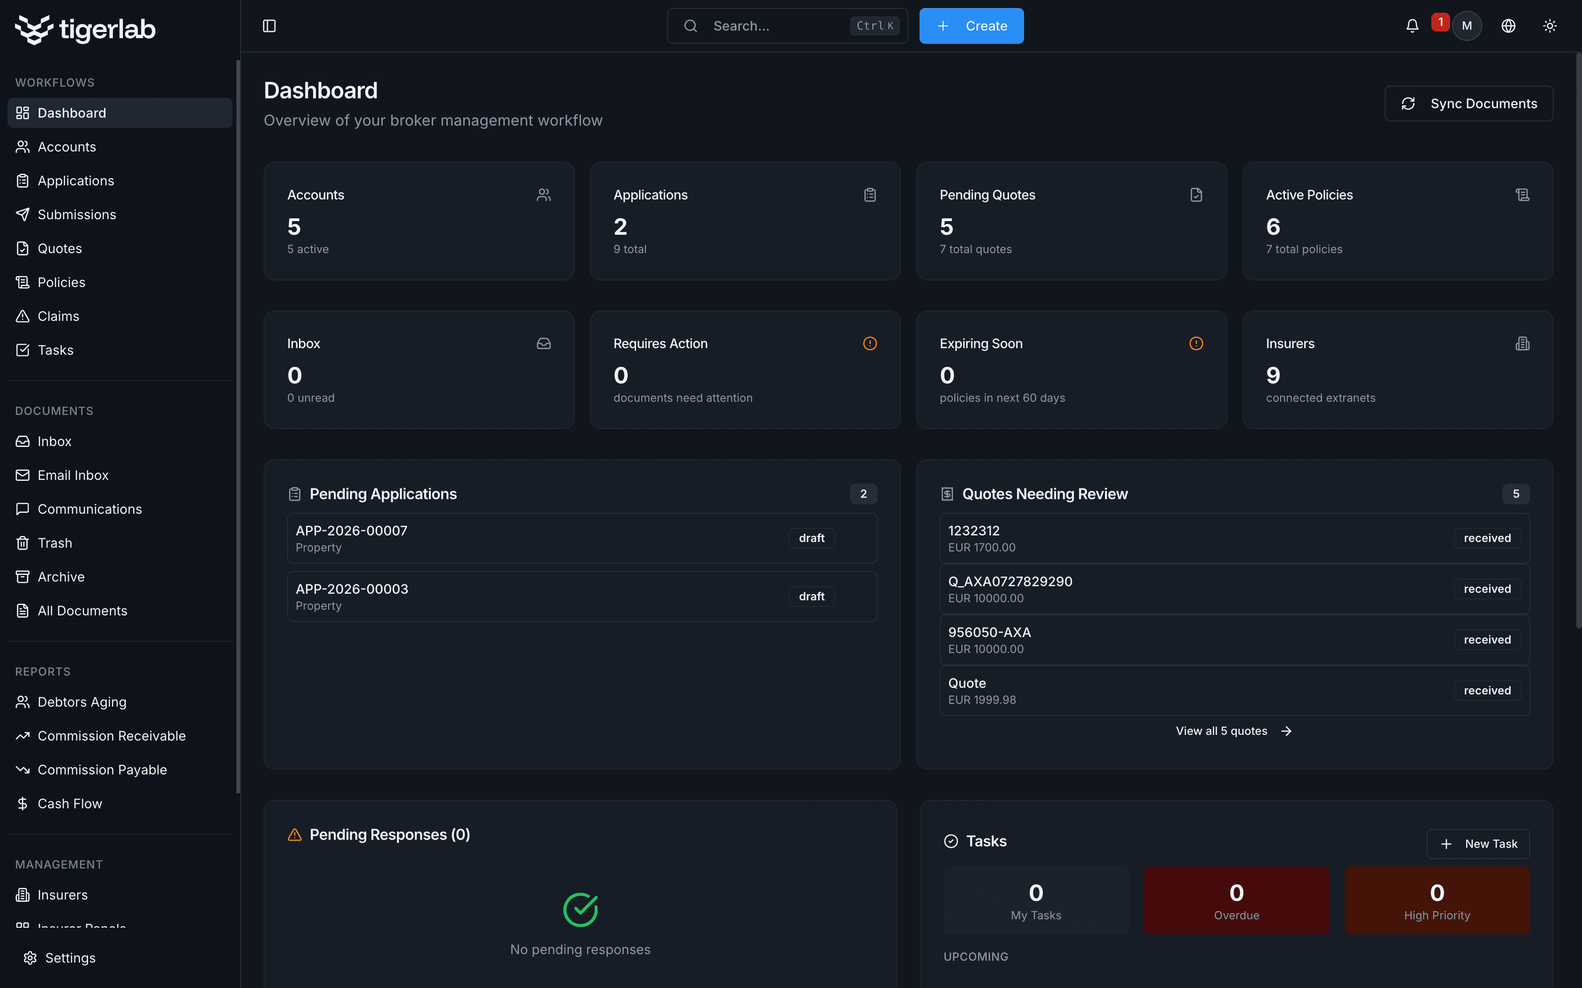This screenshot has width=1582, height=988.
Task: Click the Trash sidebar icon
Action: click(x=23, y=543)
